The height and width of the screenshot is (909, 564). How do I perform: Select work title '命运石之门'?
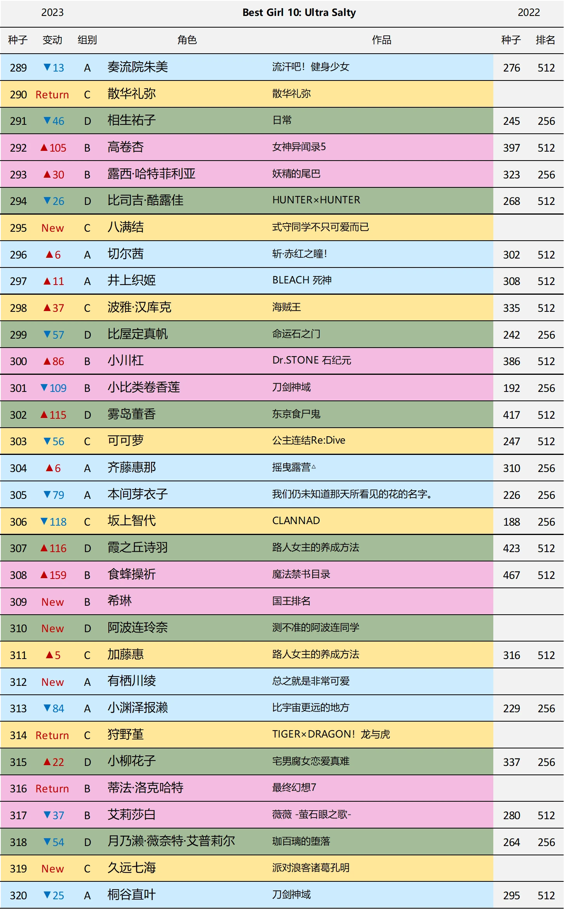(x=296, y=334)
